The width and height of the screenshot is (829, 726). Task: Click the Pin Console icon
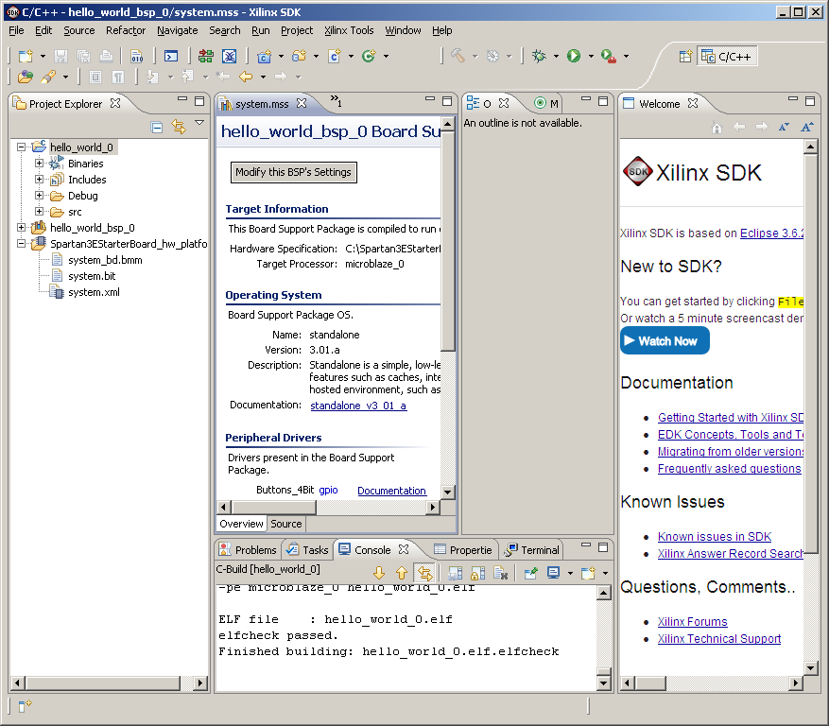(x=531, y=573)
